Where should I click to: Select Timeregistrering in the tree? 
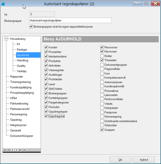coord(20,82)
